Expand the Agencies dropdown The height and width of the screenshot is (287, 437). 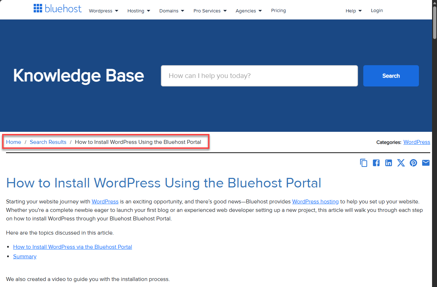[x=248, y=11]
